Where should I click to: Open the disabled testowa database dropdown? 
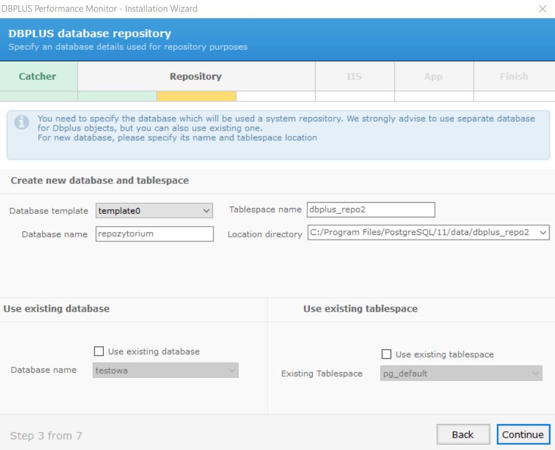[x=165, y=370]
